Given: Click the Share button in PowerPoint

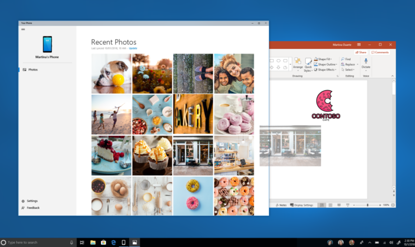Looking at the screenshot, I should (x=361, y=52).
